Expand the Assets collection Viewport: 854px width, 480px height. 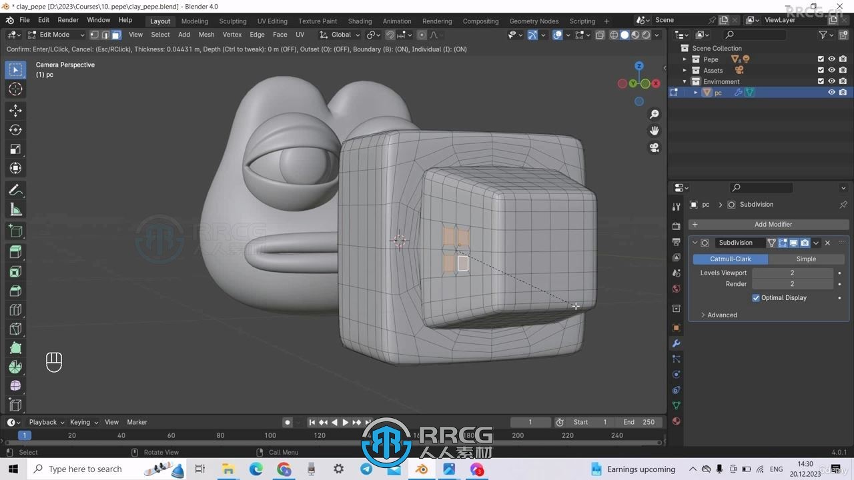685,70
